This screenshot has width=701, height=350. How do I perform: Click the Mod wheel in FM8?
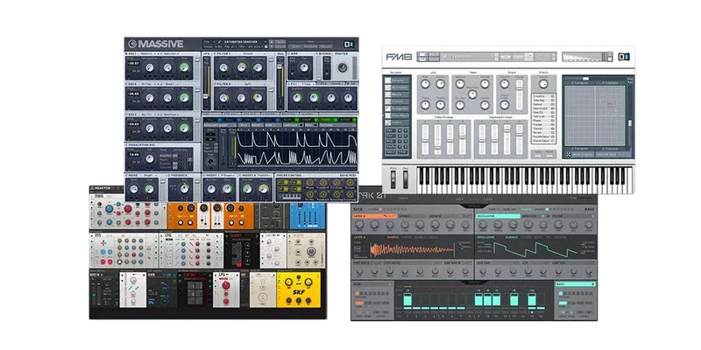406,179
